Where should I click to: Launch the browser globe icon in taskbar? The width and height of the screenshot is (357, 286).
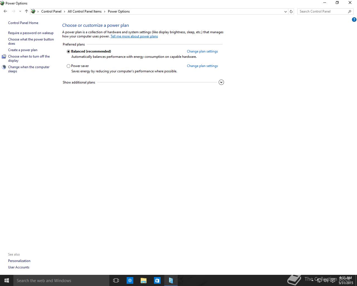click(x=130, y=280)
